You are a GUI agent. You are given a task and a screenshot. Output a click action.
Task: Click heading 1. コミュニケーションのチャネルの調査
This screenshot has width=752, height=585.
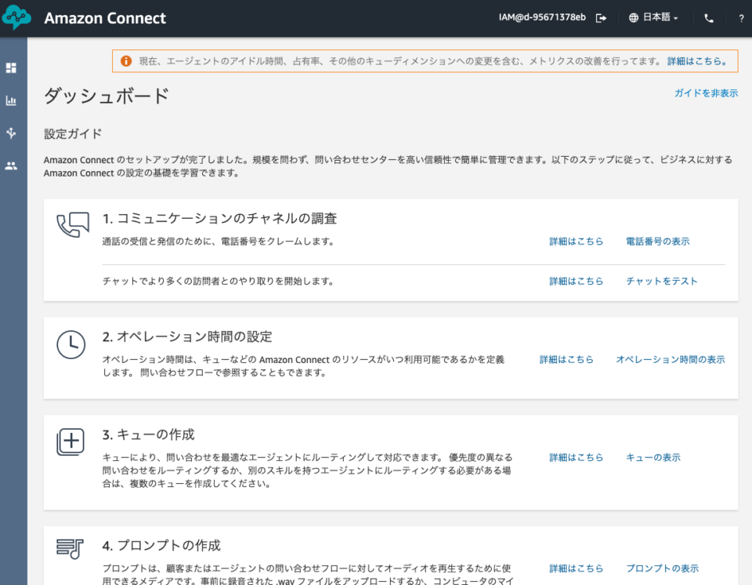tap(219, 219)
